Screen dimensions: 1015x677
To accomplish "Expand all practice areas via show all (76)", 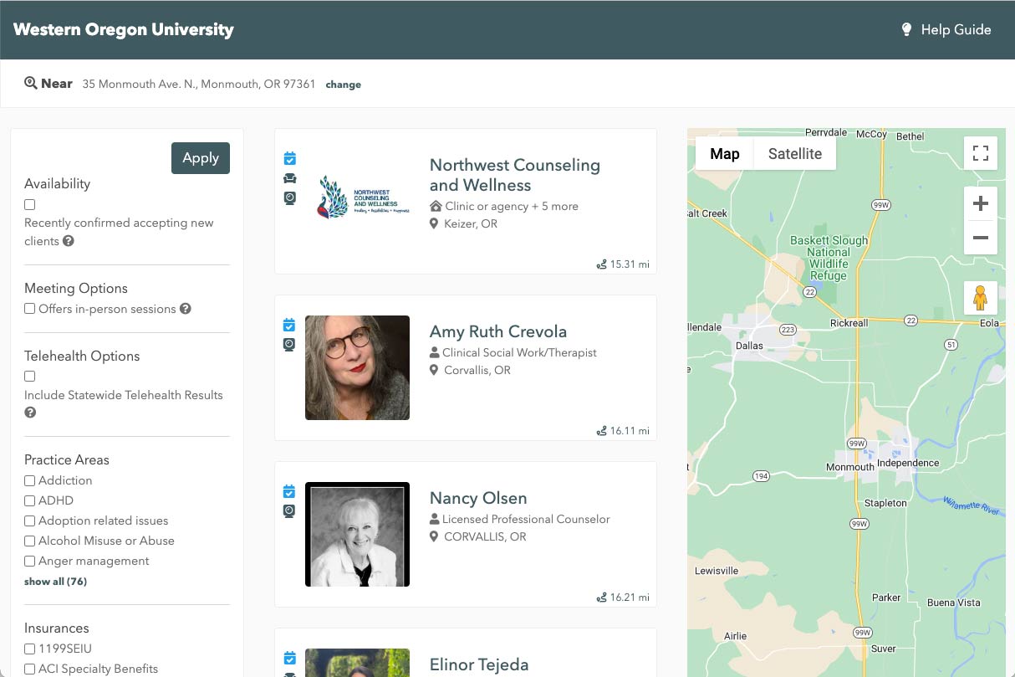I will point(55,581).
